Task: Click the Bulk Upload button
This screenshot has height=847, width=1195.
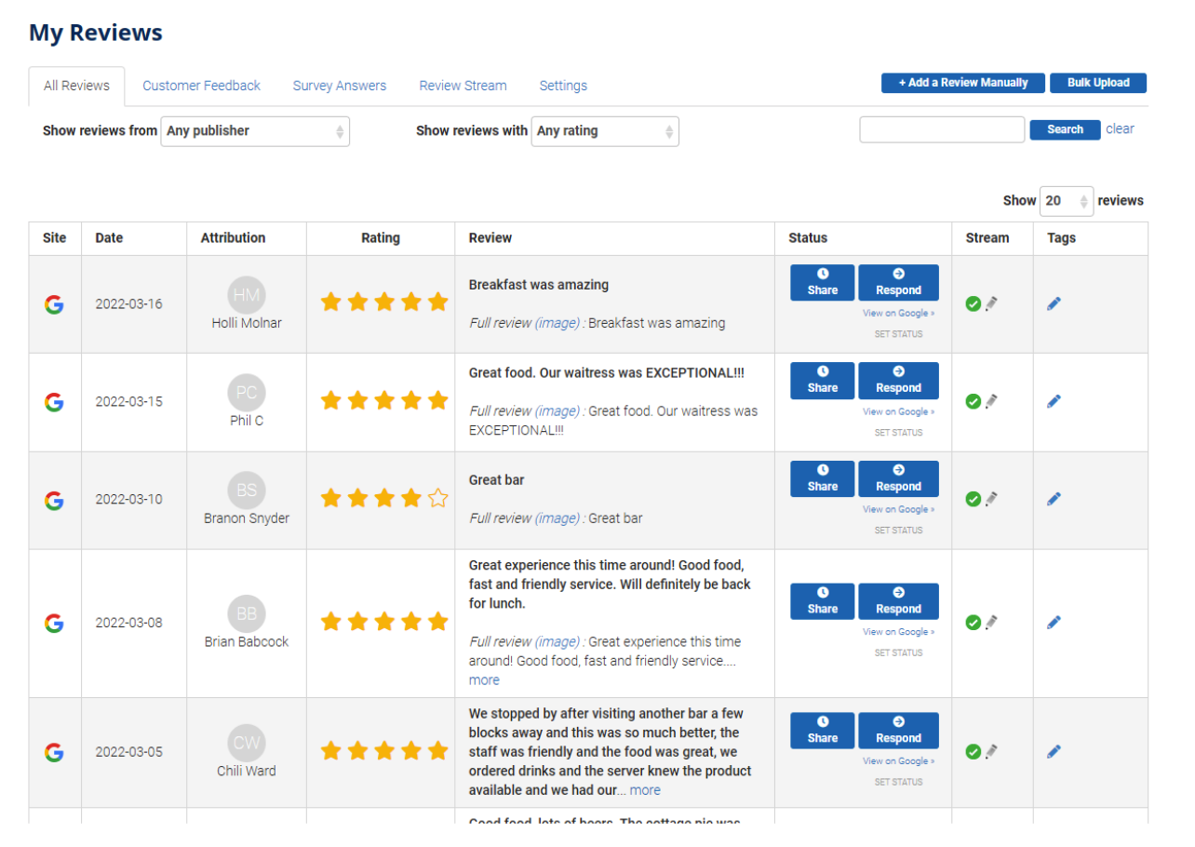Action: point(1098,83)
